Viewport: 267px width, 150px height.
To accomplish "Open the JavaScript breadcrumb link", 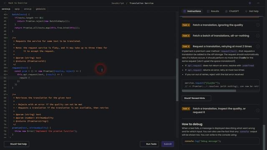I will pyautogui.click(x=118, y=3).
